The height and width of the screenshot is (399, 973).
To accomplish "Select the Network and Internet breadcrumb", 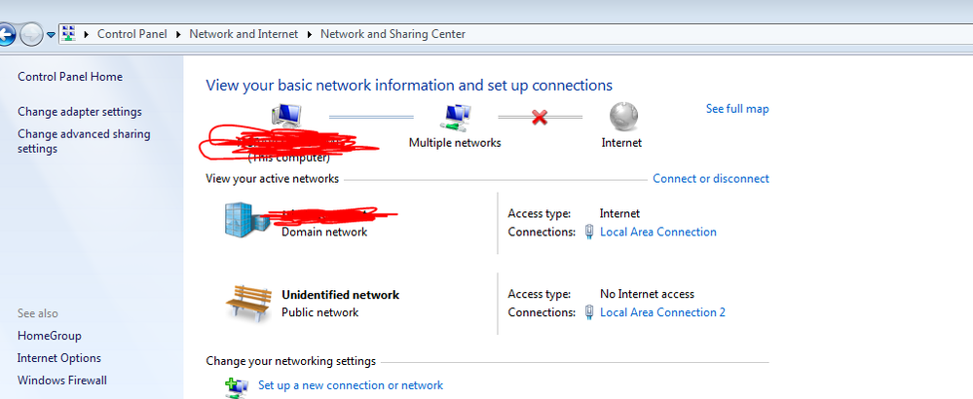I will pyautogui.click(x=245, y=34).
